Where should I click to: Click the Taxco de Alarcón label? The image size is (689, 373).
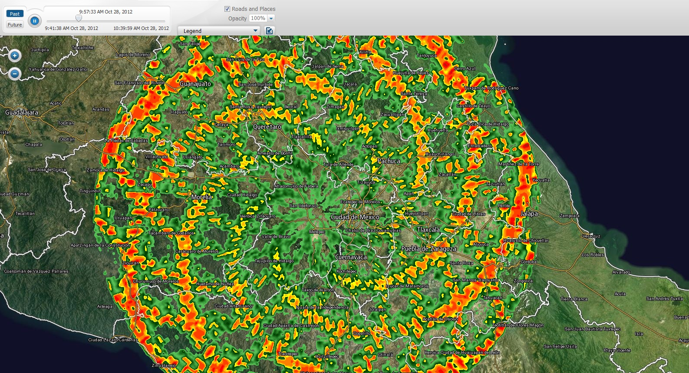[318, 290]
